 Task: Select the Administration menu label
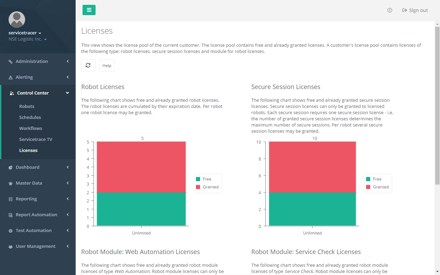(32, 61)
